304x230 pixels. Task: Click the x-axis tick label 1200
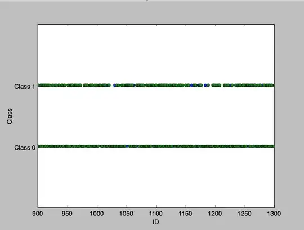tap(215, 214)
